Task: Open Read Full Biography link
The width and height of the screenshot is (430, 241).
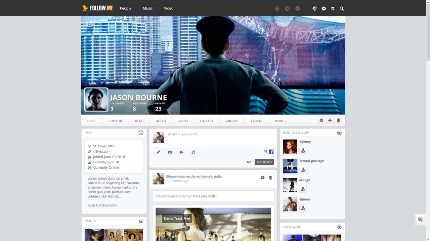Action: pyautogui.click(x=102, y=205)
